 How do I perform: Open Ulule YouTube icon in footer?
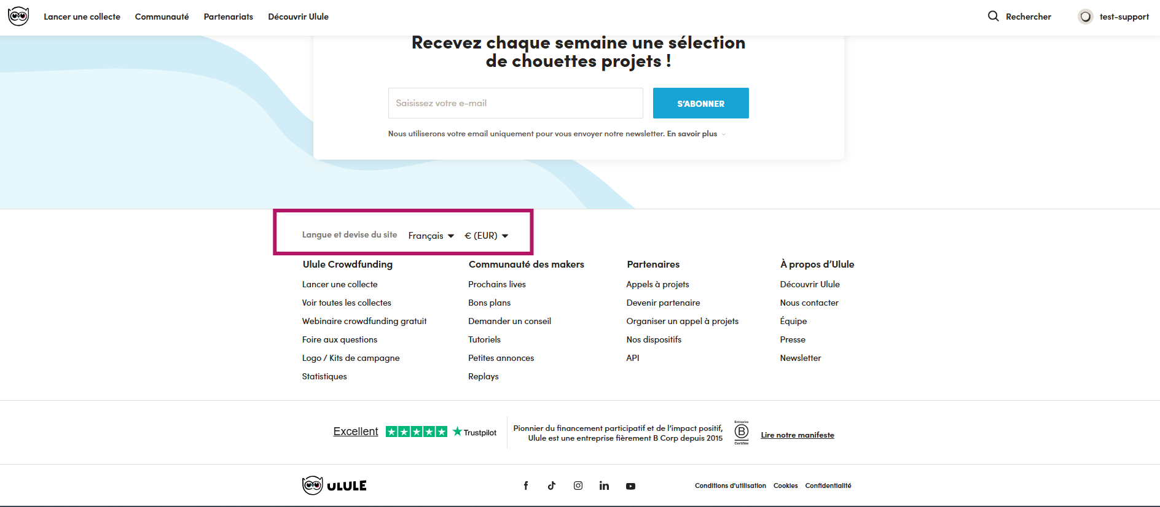630,486
